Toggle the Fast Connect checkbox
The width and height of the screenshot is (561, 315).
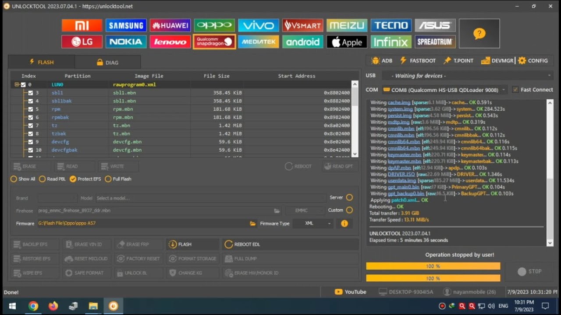(515, 90)
